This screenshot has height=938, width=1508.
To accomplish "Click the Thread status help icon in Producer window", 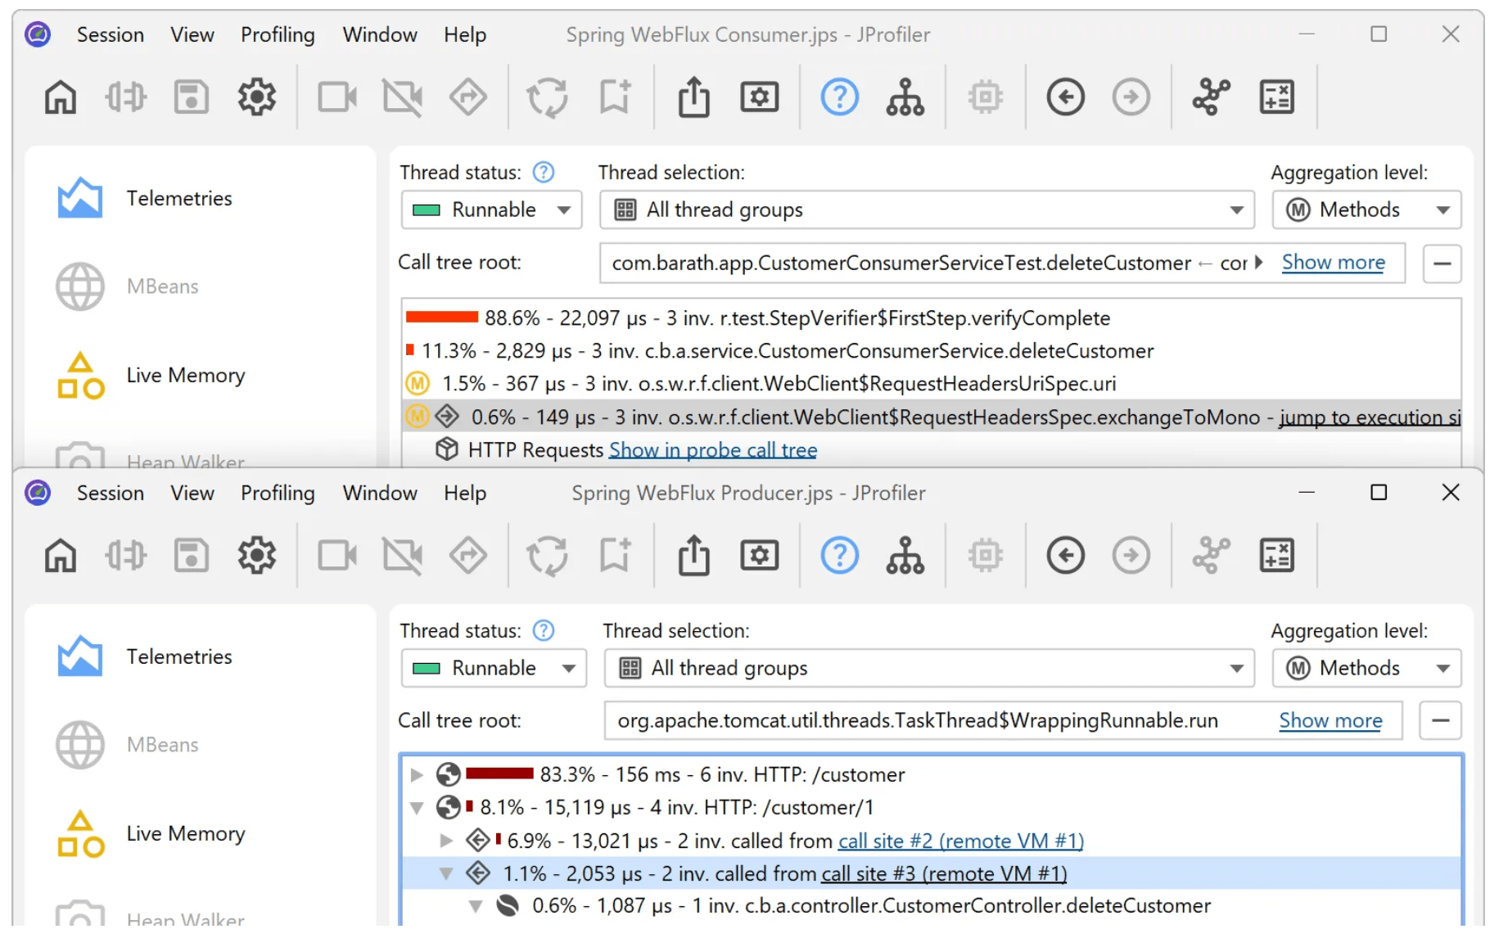I will point(544,631).
